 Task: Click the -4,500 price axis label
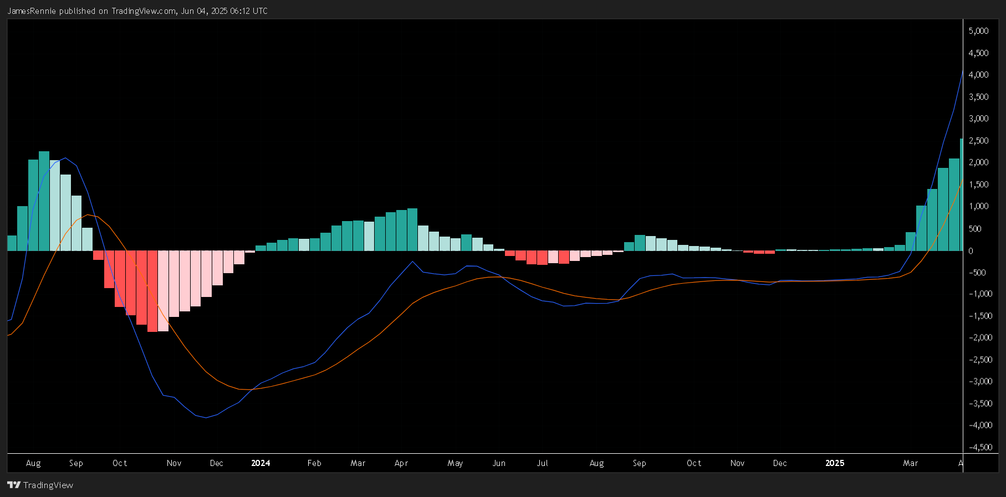tap(980, 447)
